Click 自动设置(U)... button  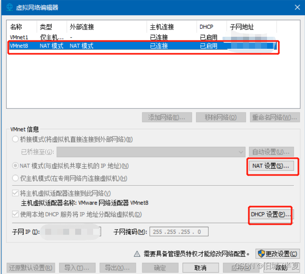[271, 152]
